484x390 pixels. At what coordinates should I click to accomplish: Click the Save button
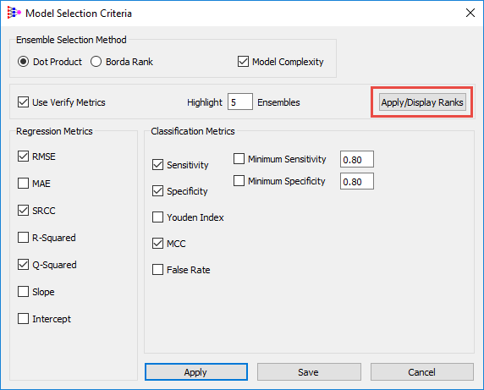[309, 372]
